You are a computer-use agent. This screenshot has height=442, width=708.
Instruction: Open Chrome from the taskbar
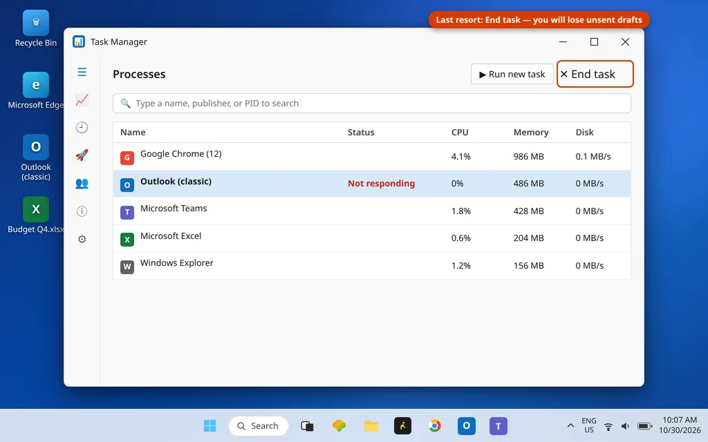[x=434, y=425]
